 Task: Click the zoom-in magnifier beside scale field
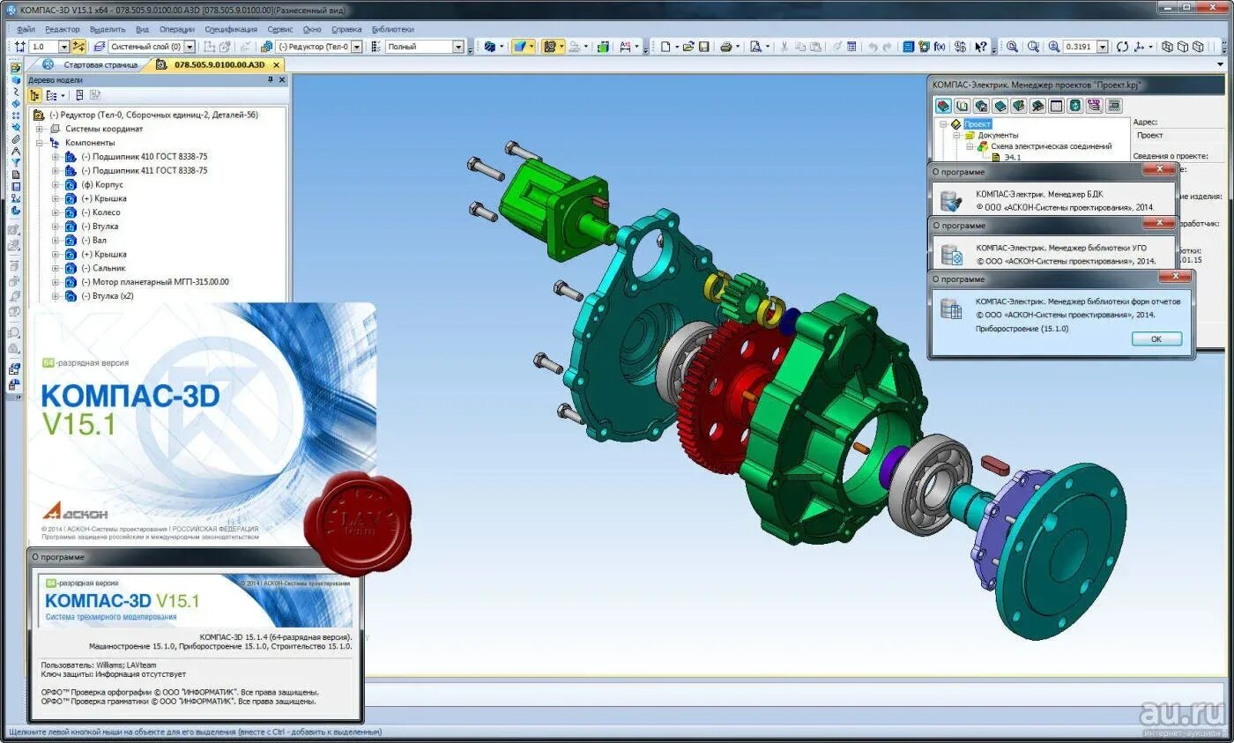1053,47
